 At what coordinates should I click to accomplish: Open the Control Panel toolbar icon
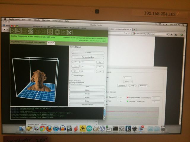50,32
